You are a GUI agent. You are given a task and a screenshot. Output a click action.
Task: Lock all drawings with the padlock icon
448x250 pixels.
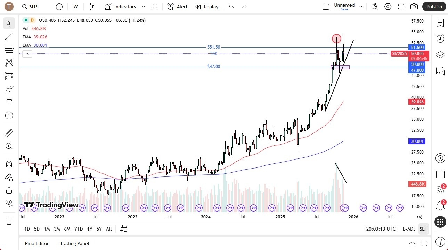9,190
